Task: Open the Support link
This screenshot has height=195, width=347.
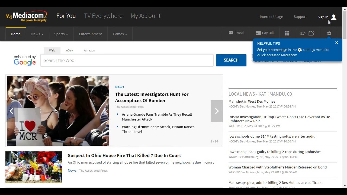Action: pyautogui.click(x=300, y=17)
